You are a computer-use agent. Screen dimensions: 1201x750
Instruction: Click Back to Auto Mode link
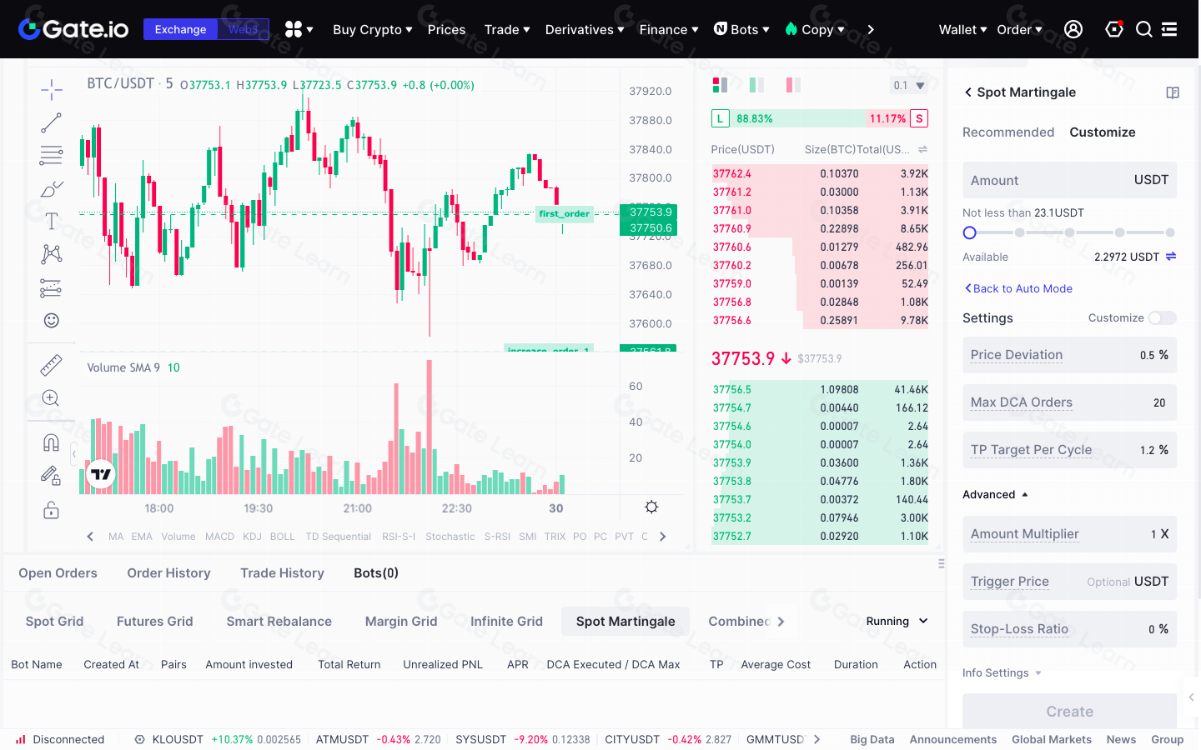1018,288
